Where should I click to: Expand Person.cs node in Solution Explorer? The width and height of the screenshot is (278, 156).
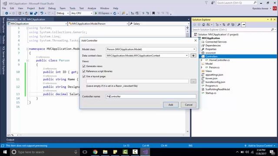tap(202, 68)
